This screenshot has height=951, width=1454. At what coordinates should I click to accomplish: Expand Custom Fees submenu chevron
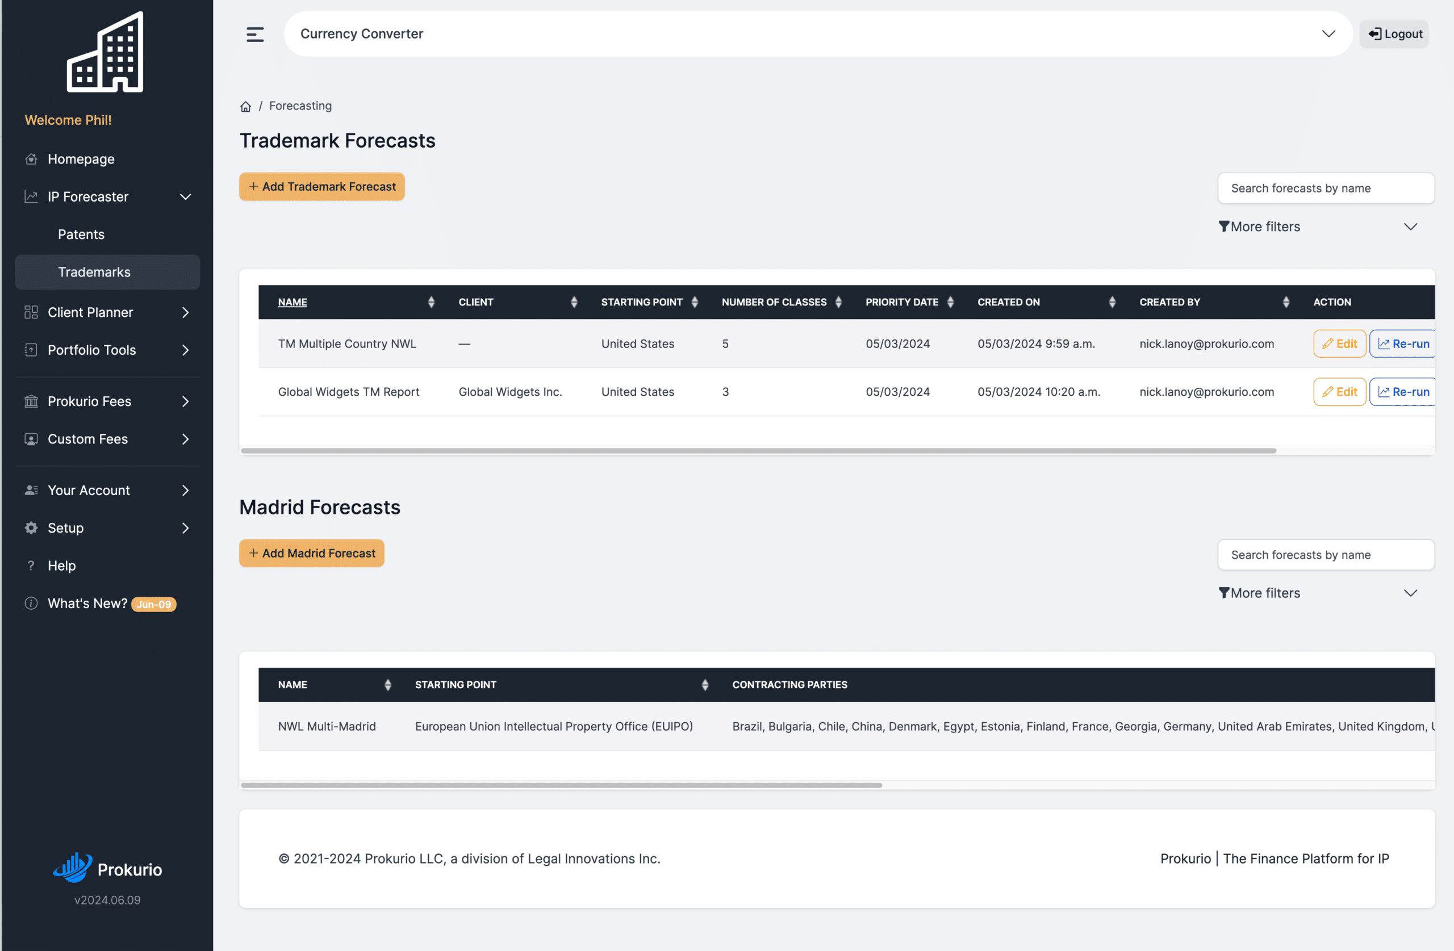click(x=186, y=439)
